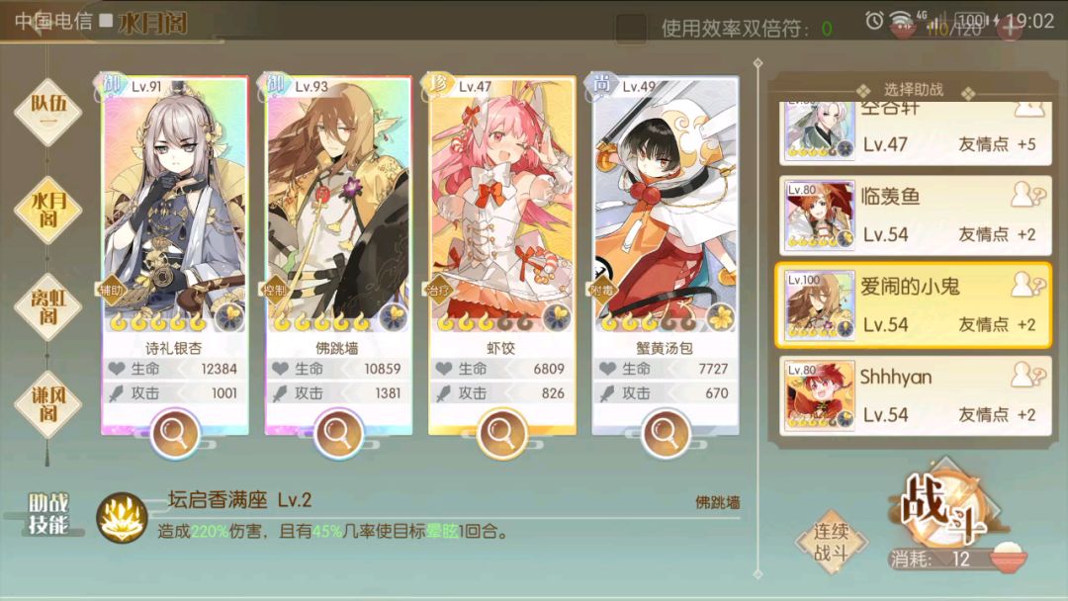The height and width of the screenshot is (601, 1068).
Task: Inspect 佛跳墙 with its magnifier button
Action: click(x=338, y=432)
